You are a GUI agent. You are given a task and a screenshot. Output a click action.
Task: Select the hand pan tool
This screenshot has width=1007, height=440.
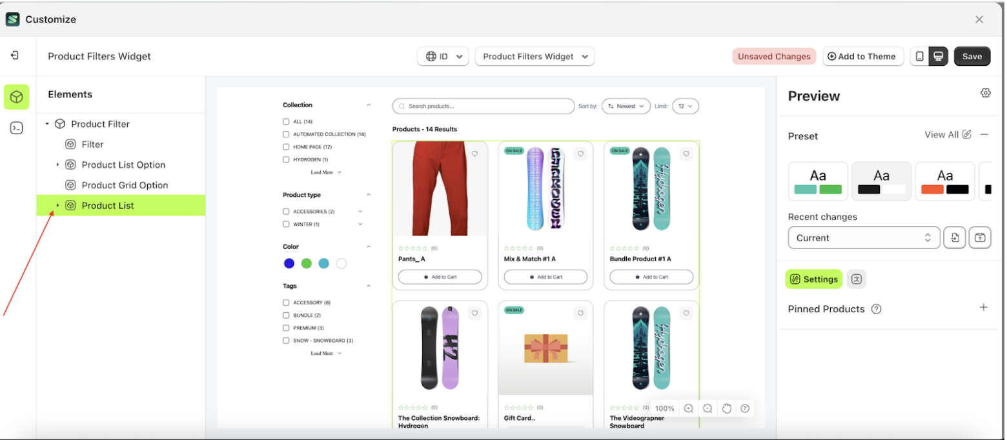click(x=726, y=408)
